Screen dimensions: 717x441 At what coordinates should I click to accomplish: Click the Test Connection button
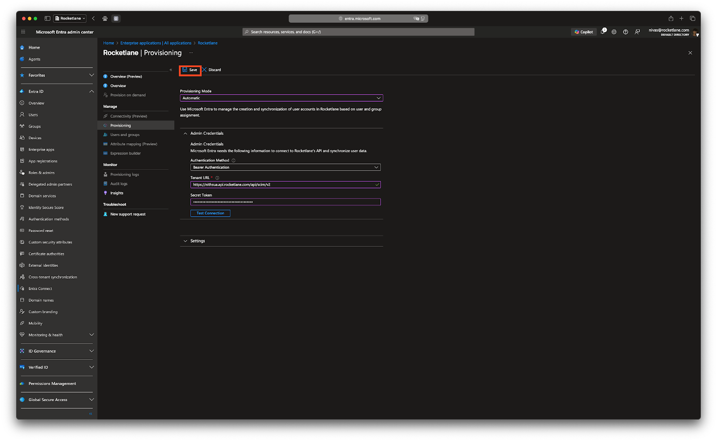pos(210,213)
